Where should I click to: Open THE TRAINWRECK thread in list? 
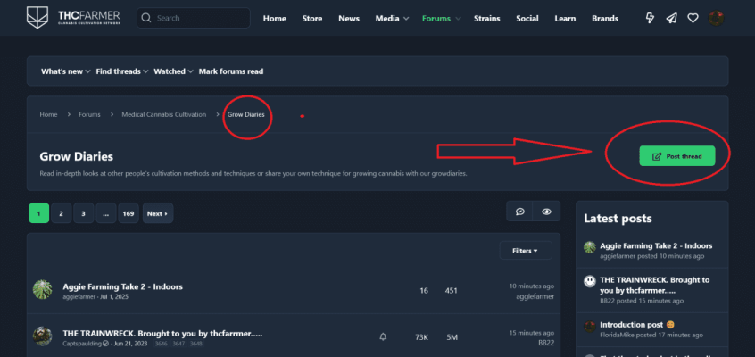tap(162, 334)
